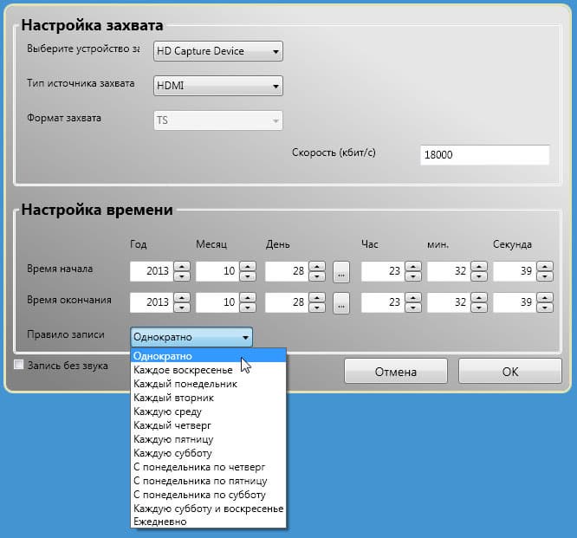
Task: Increase the start time hour value
Action: [x=413, y=266]
